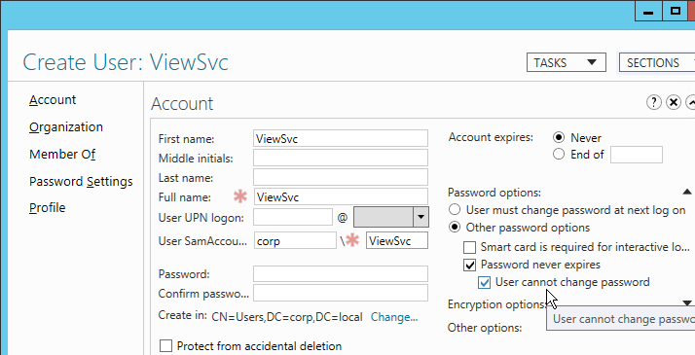Viewport: 695px width, 355px height.
Task: Enable Smart card is required checkbox
Action: 469,247
